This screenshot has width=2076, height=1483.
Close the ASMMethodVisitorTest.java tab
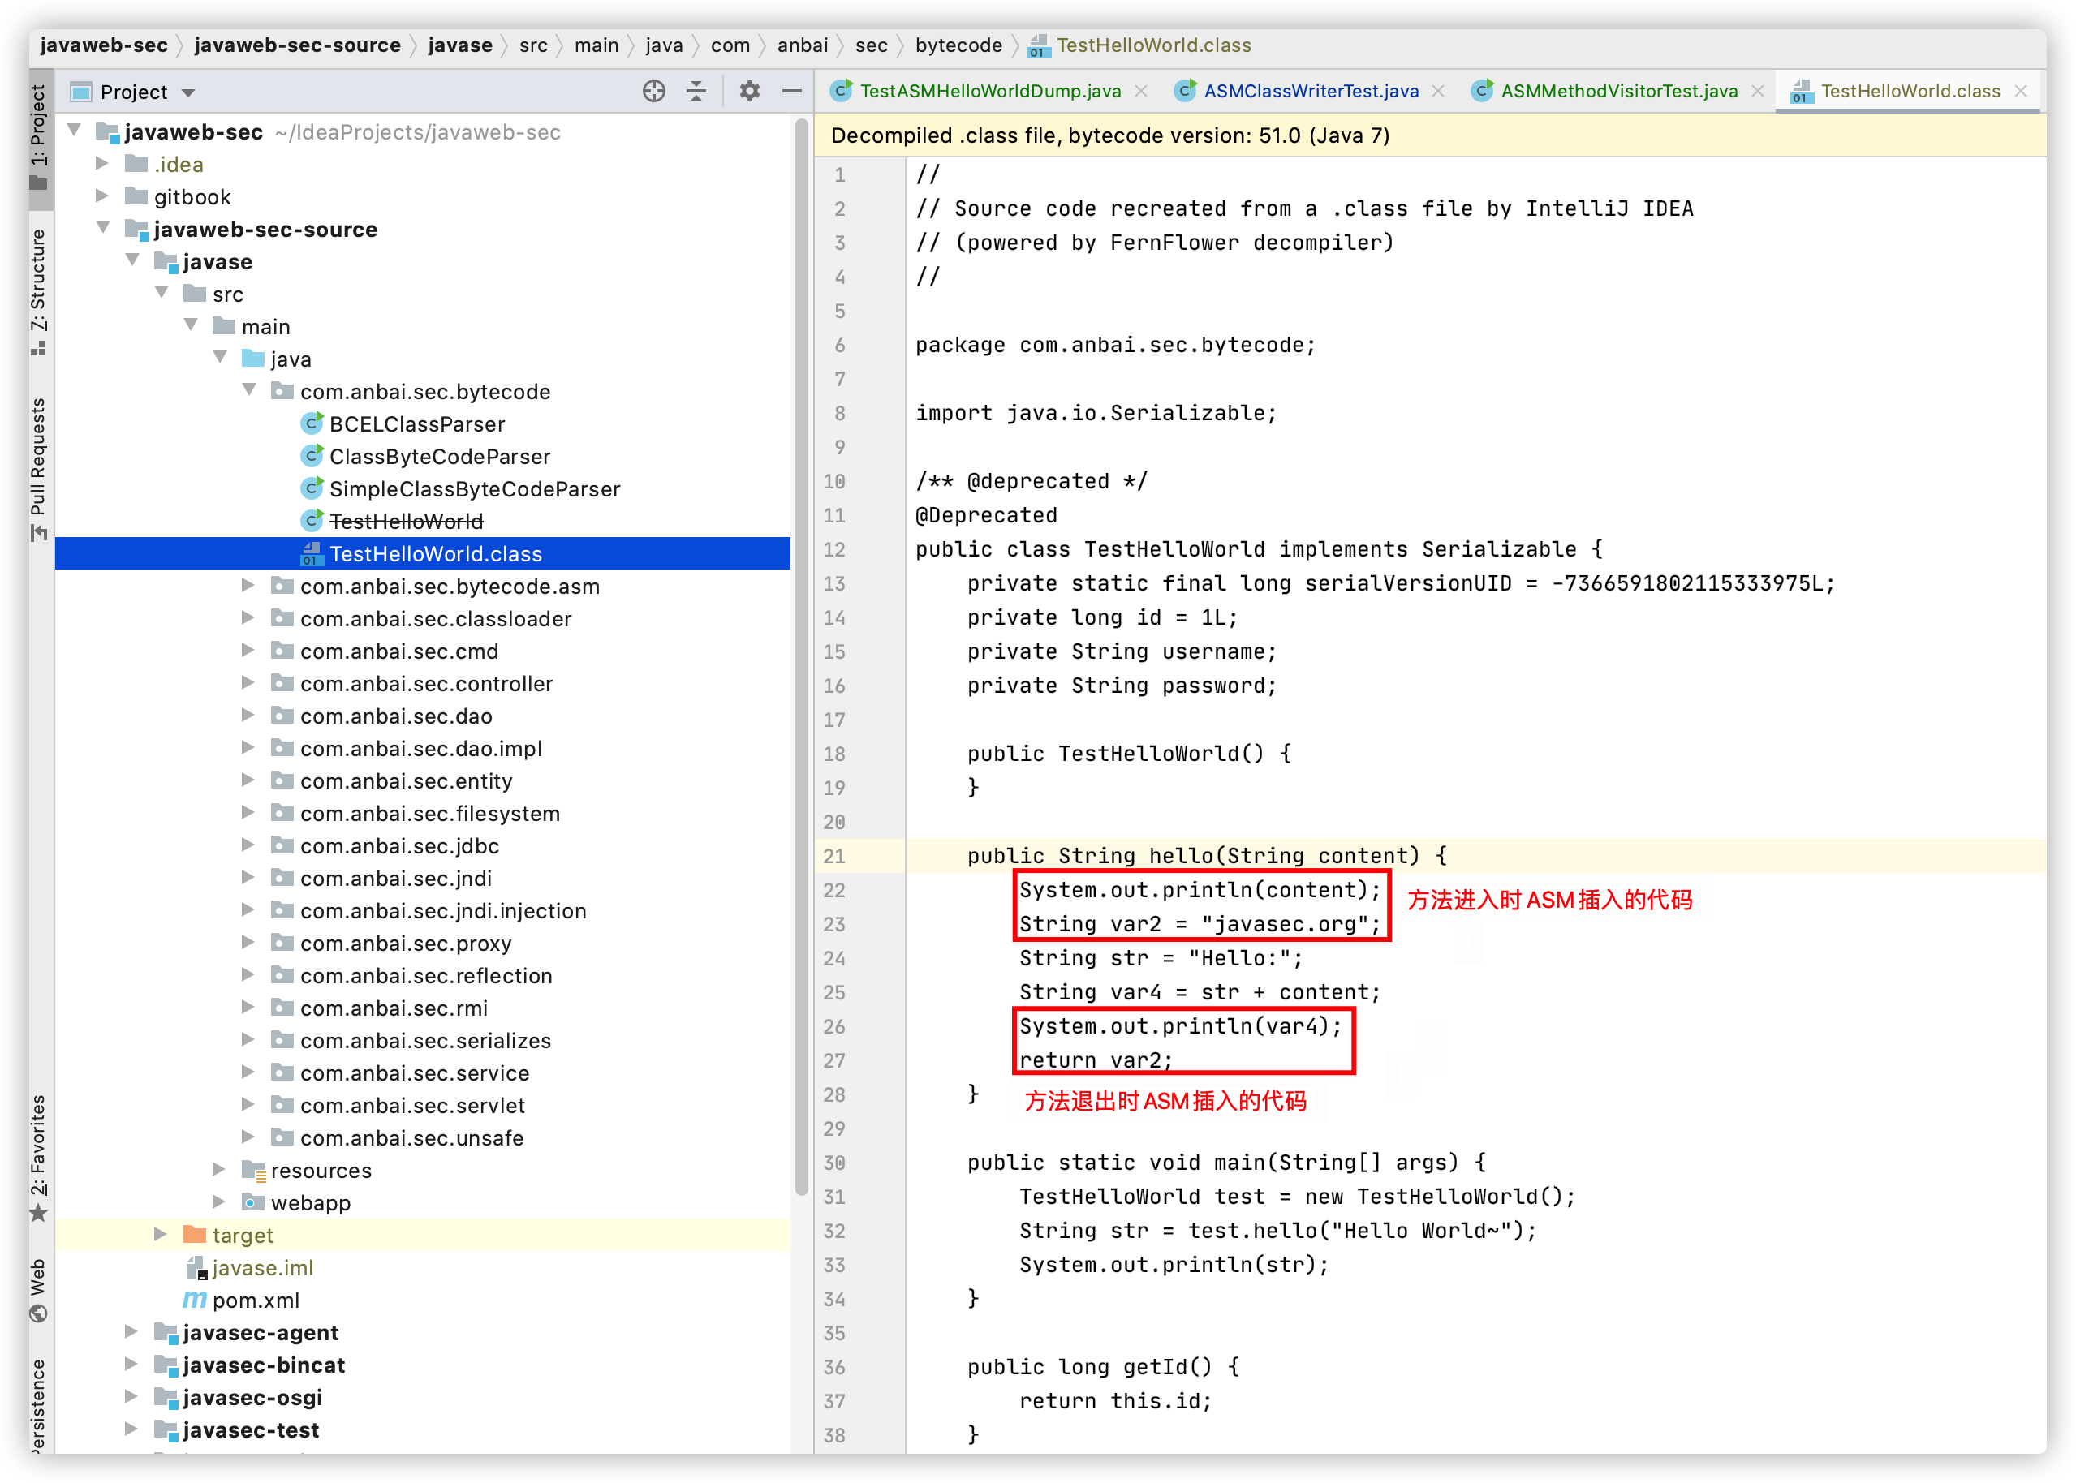coord(1757,92)
